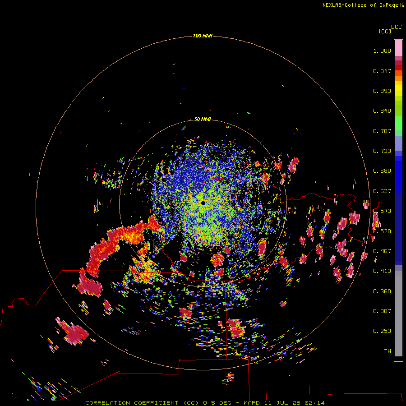
Task: Click the black radar site dot at center
Action: tap(203, 203)
